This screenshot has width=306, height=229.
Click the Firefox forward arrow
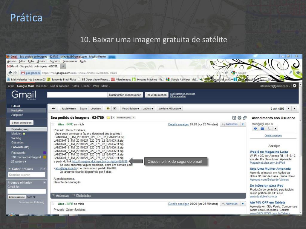pos(16,73)
